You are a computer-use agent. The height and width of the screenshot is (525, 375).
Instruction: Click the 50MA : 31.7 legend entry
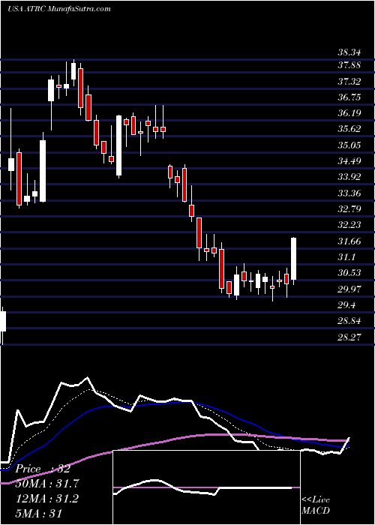47,484
